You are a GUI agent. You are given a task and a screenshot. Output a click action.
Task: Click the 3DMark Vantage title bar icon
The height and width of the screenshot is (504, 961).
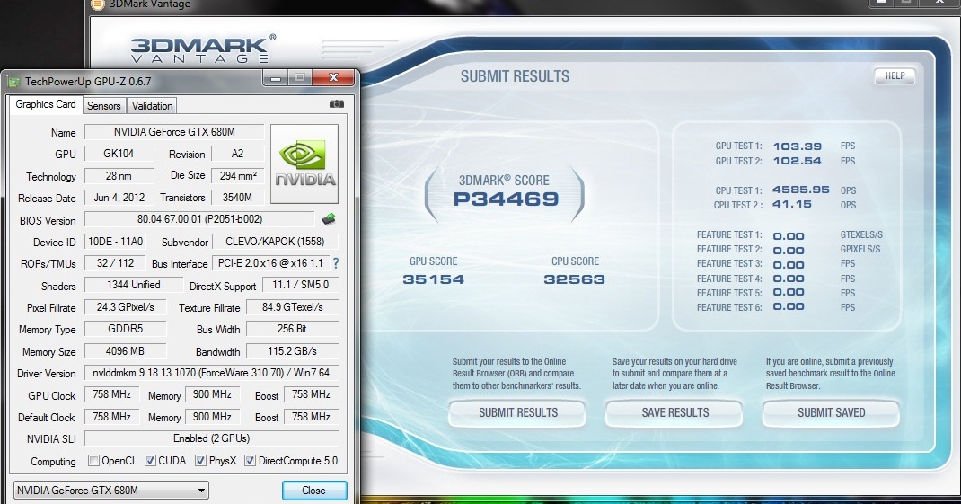pyautogui.click(x=97, y=4)
